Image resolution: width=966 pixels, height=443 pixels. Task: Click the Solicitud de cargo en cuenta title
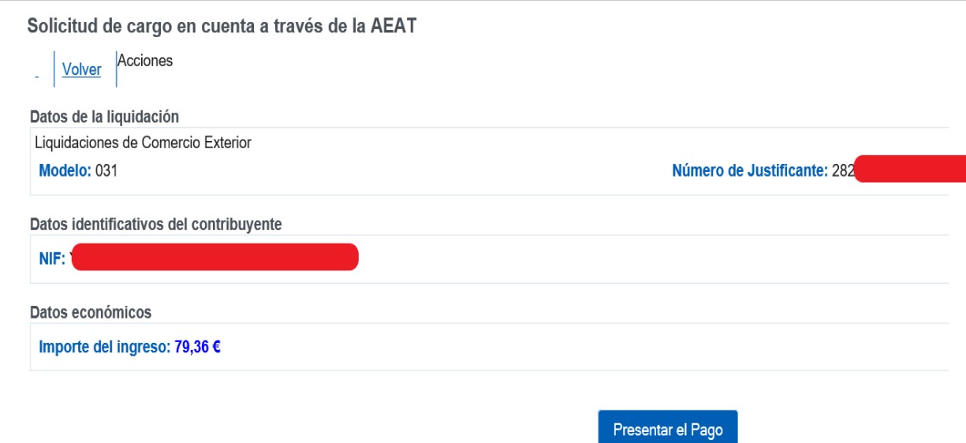[221, 25]
